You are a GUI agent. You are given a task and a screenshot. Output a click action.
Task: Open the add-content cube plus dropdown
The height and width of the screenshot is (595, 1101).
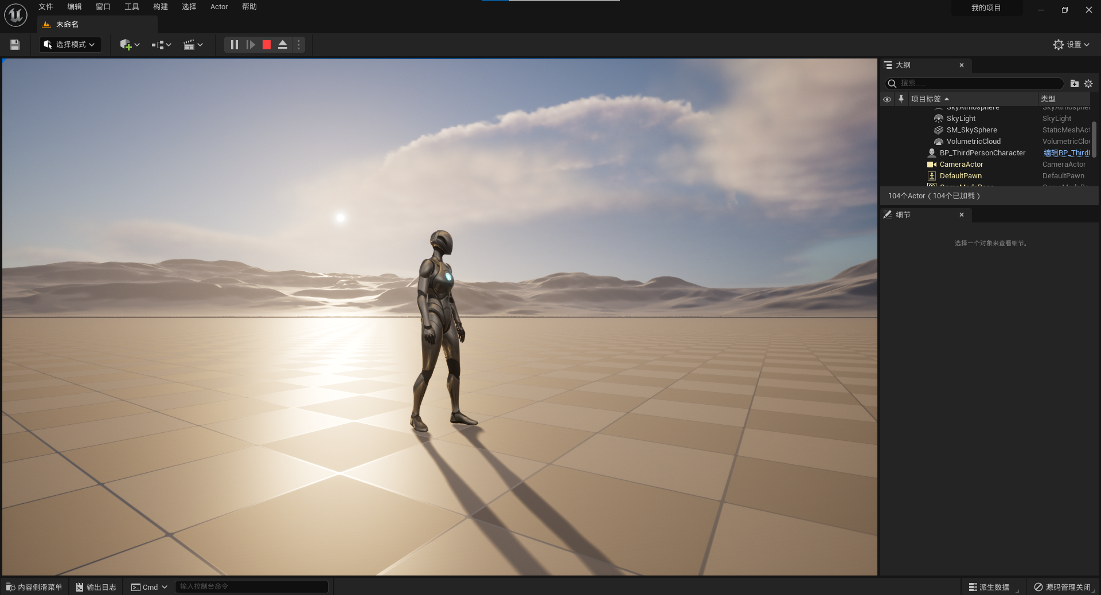tap(130, 45)
